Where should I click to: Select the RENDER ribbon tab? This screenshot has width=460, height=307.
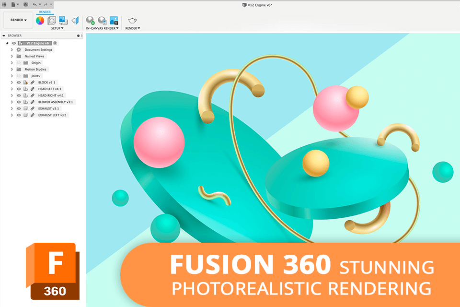(45, 12)
